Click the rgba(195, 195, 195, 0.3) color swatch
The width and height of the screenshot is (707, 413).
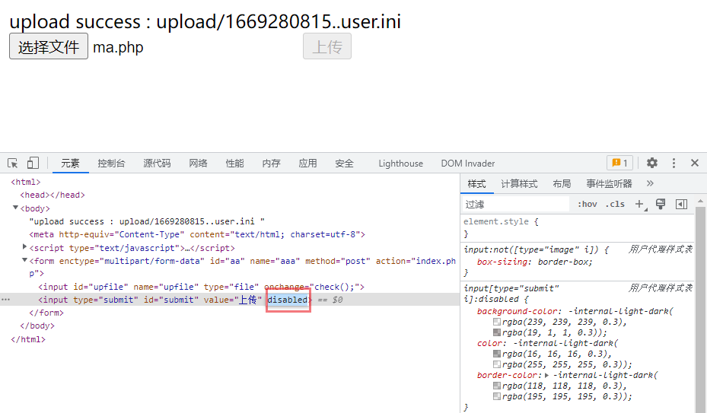[x=497, y=396]
